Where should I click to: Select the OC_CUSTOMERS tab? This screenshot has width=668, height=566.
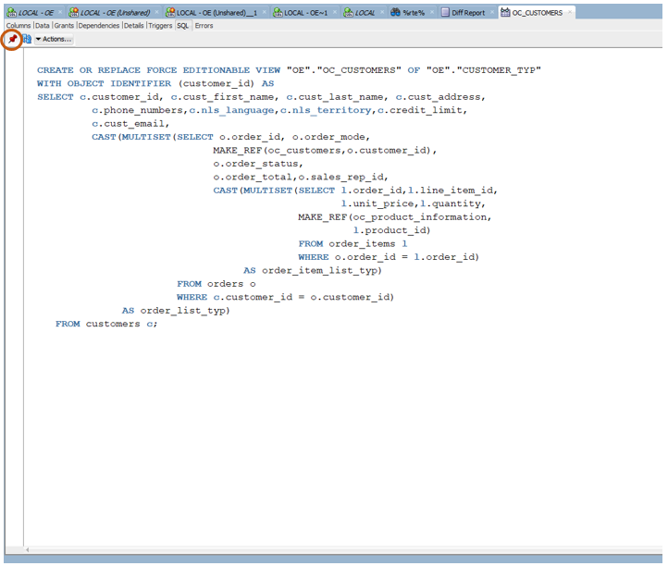tap(537, 13)
